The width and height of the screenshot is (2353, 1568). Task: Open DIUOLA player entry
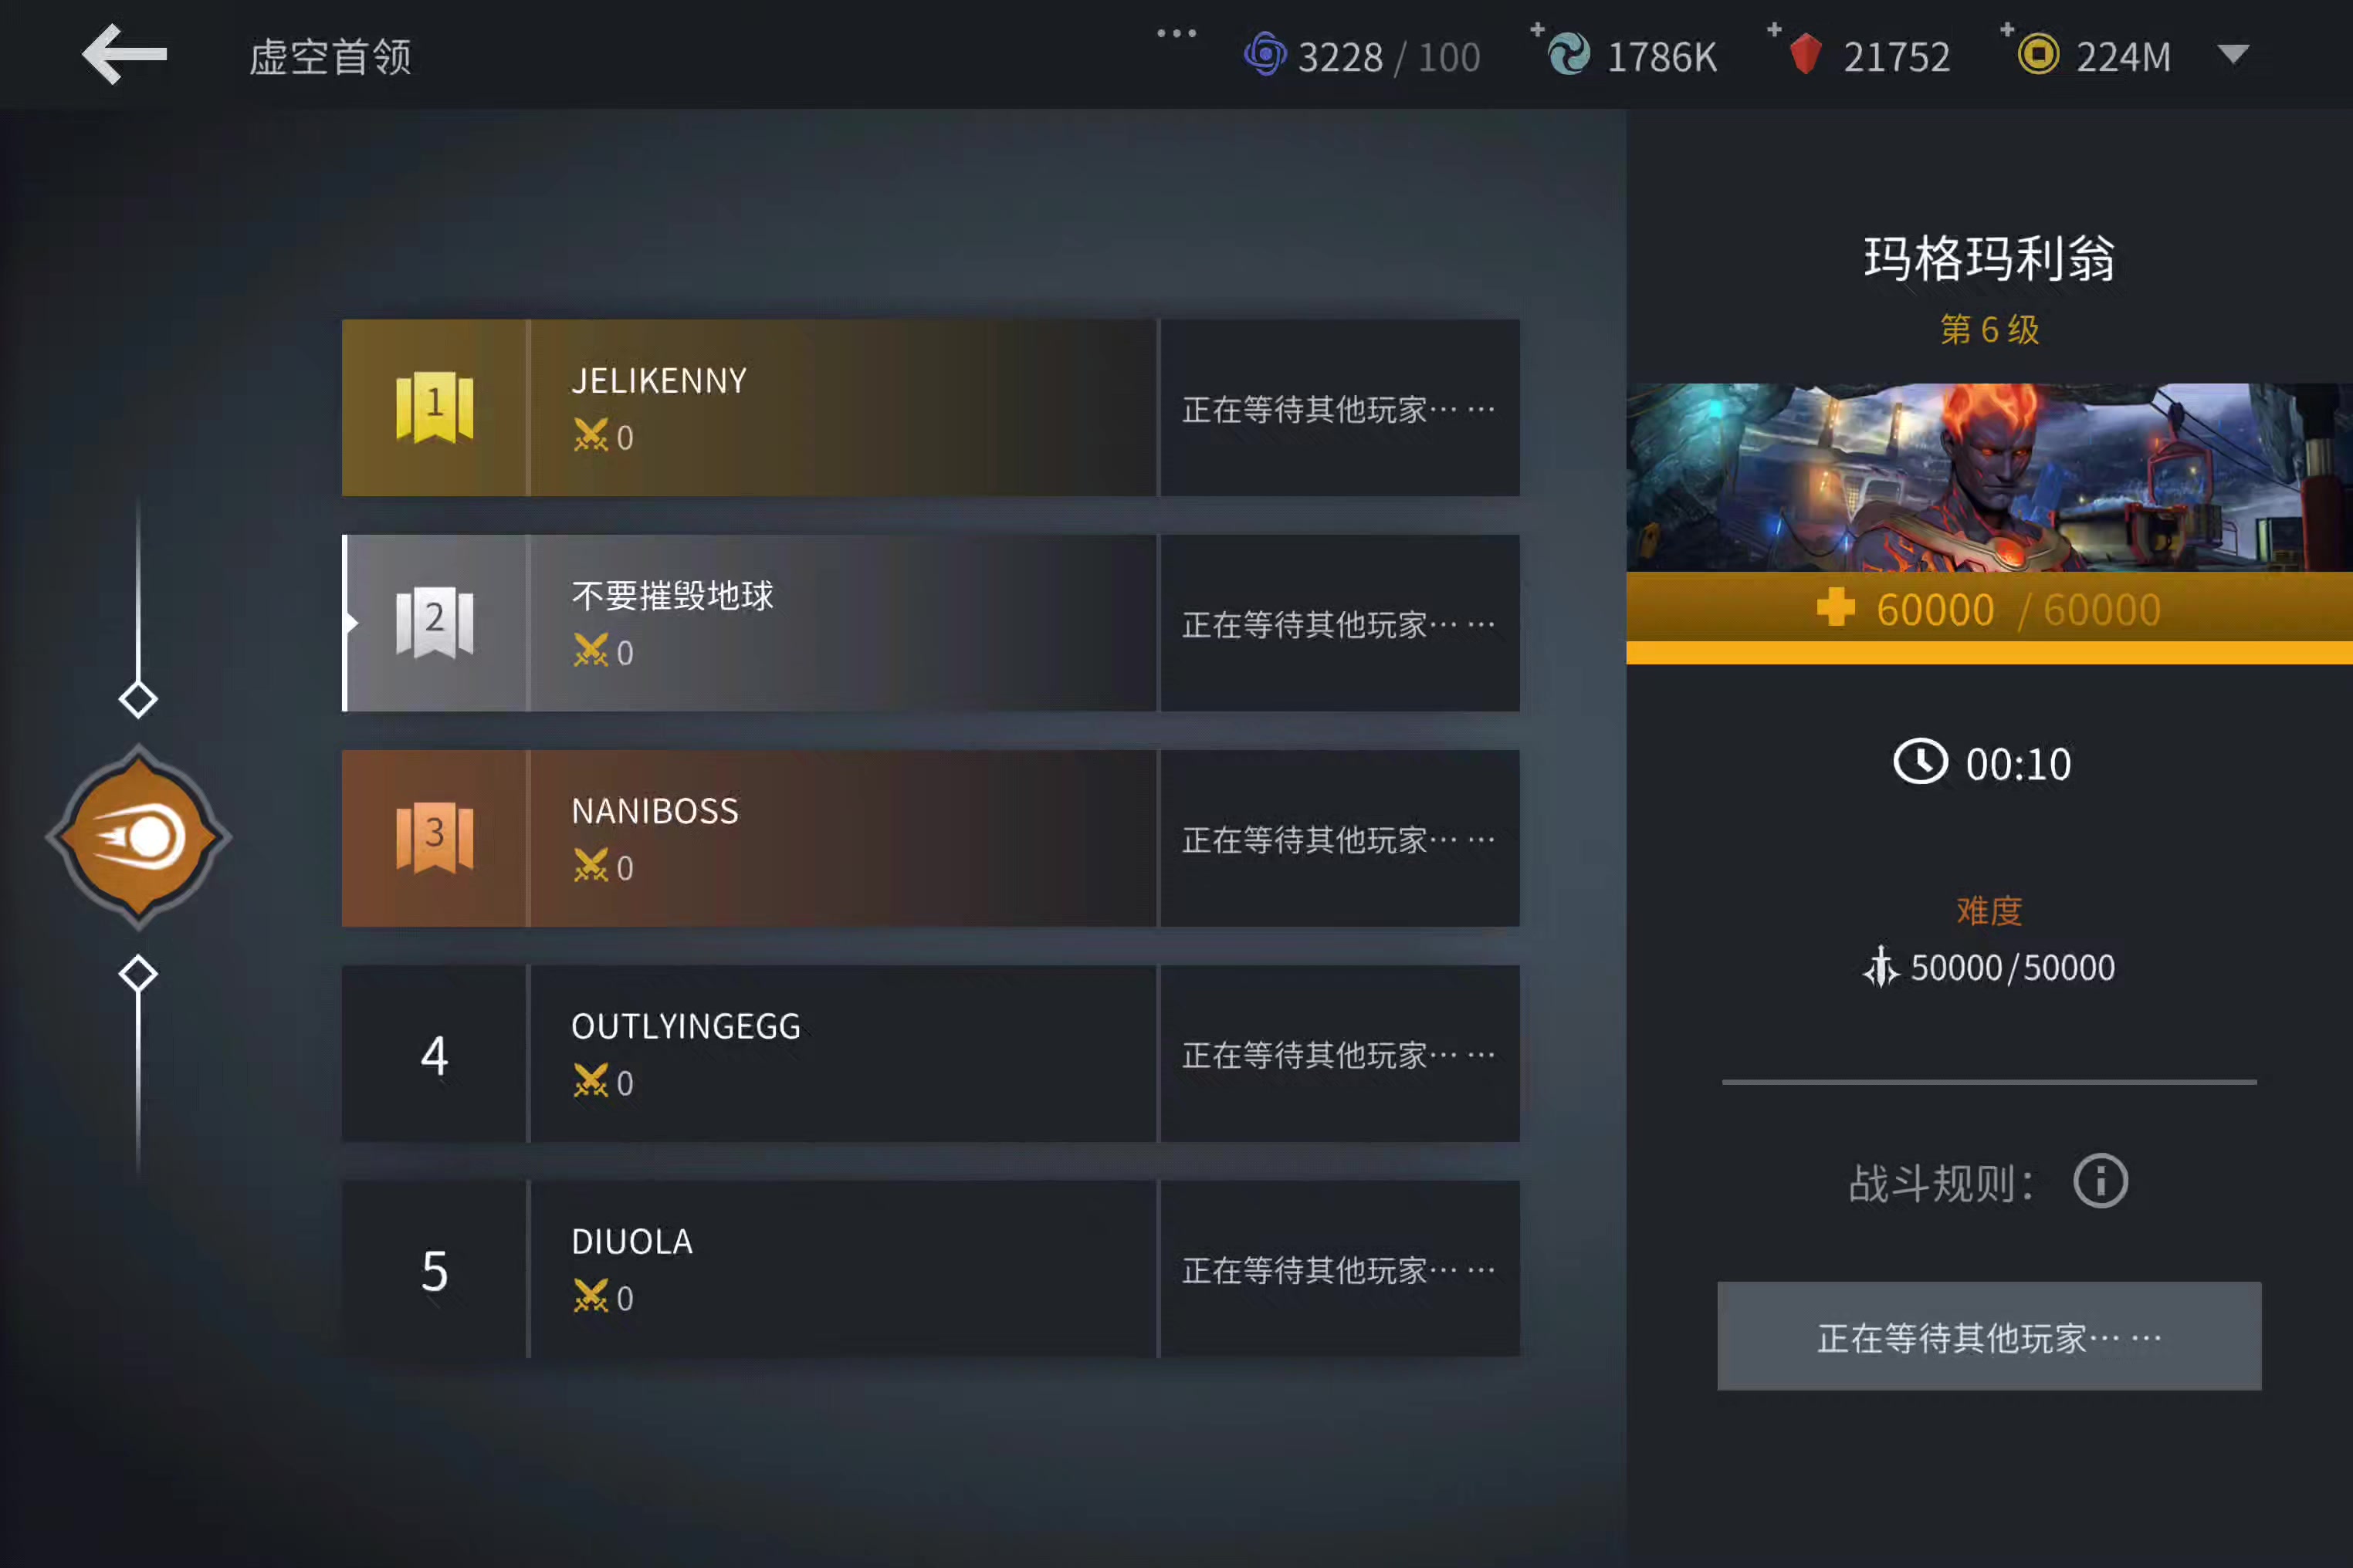(x=930, y=1269)
